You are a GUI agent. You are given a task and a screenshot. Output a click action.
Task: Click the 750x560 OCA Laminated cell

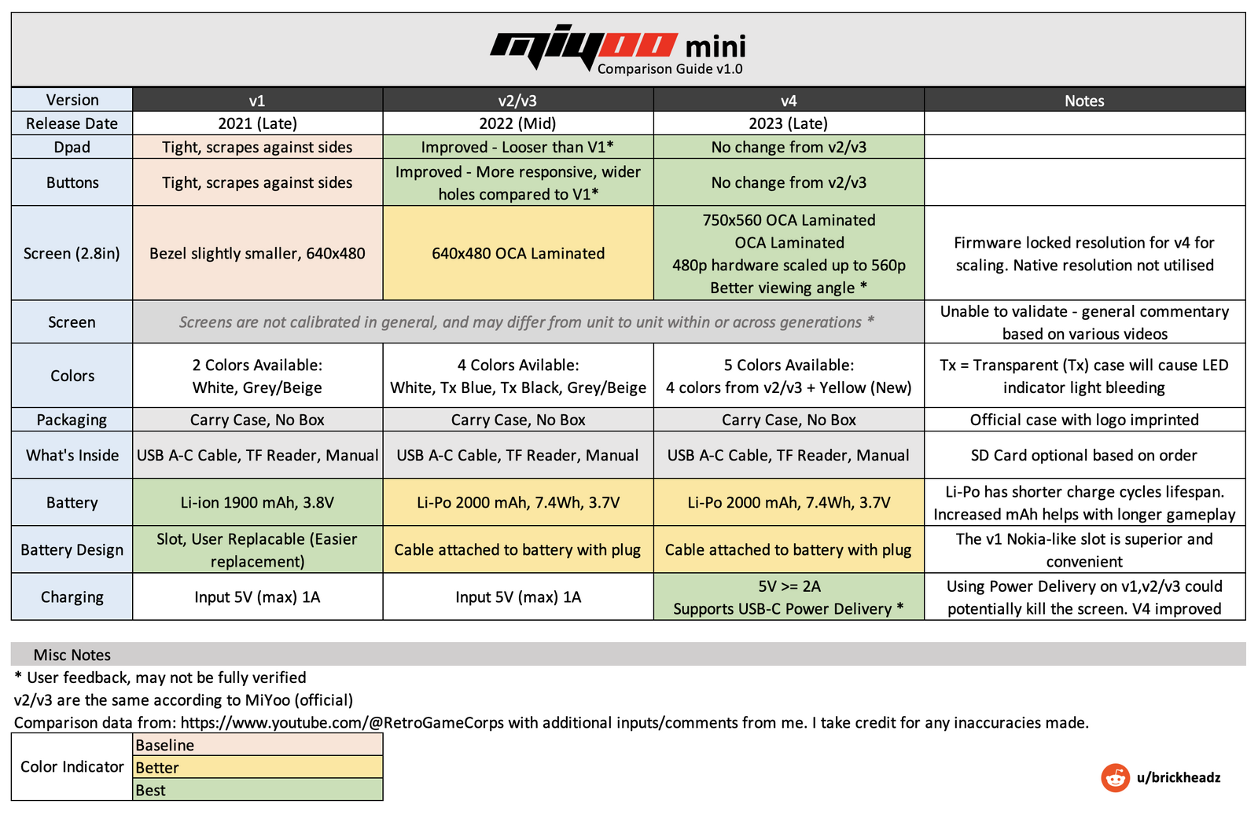789,253
